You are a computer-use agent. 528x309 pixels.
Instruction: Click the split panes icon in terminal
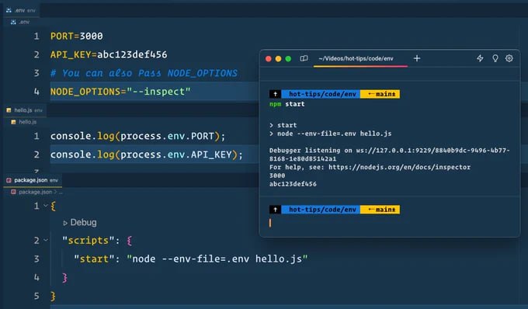coord(304,58)
